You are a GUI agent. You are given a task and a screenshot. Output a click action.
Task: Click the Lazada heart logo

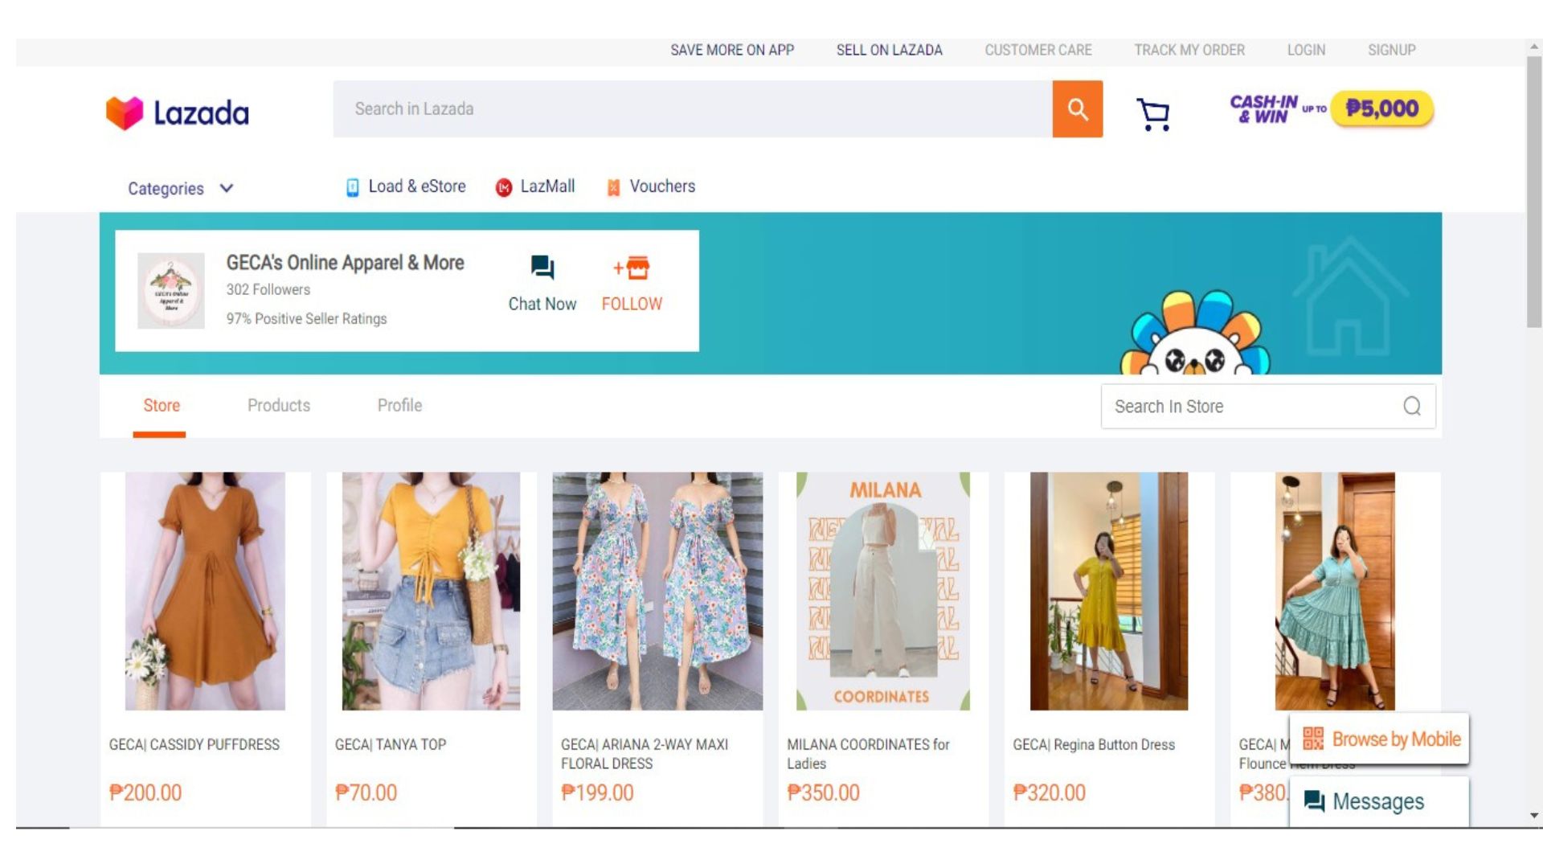coord(125,113)
